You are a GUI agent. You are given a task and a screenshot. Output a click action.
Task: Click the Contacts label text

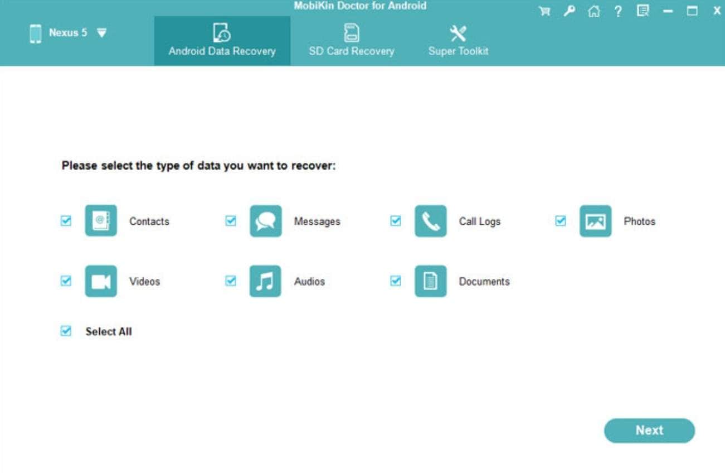(149, 221)
